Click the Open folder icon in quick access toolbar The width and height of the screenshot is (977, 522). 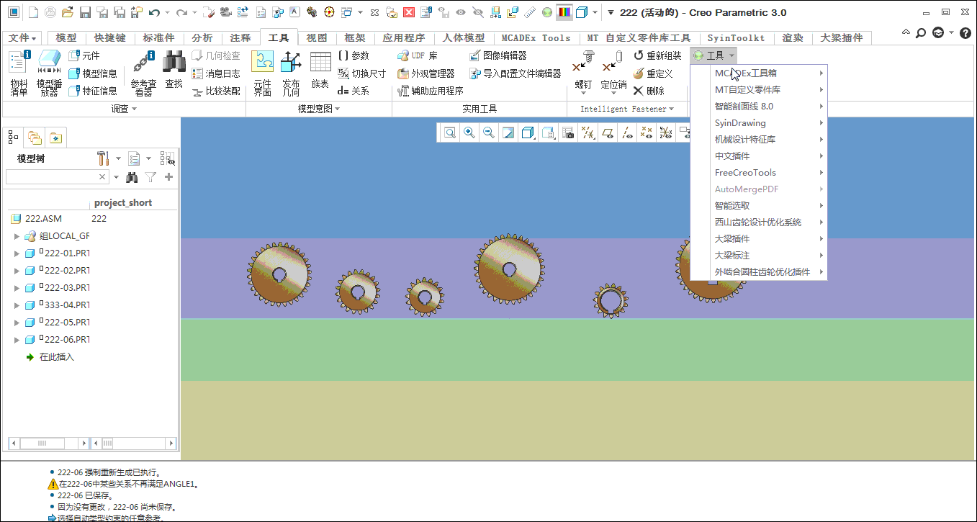coord(67,12)
